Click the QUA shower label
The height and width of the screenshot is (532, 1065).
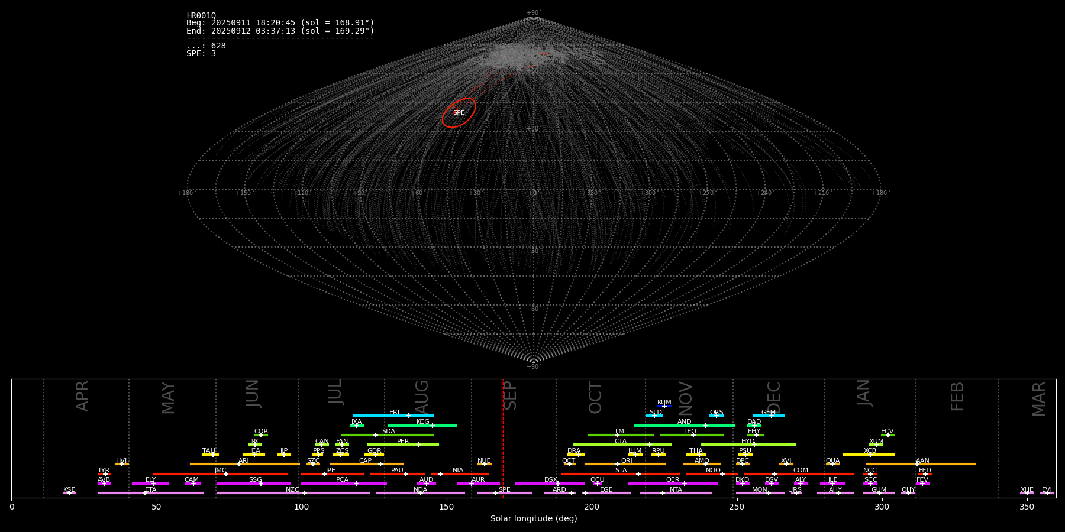832,461
